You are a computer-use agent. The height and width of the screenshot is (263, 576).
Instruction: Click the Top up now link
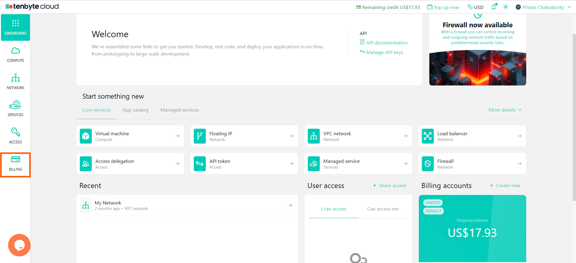443,7
